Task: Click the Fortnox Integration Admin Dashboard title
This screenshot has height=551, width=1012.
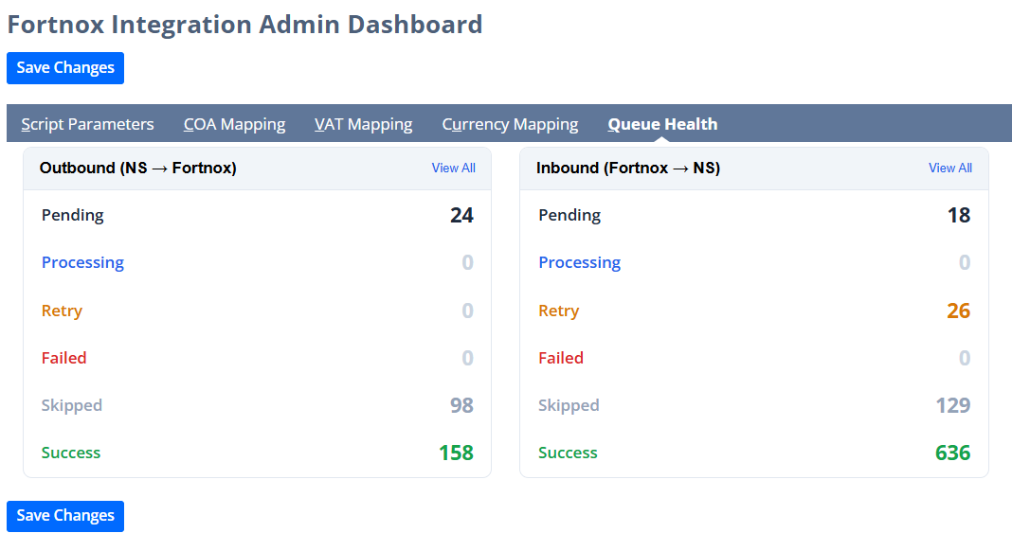Action: tap(244, 25)
